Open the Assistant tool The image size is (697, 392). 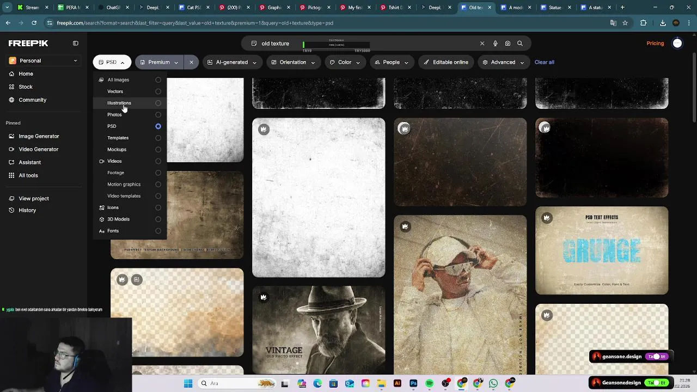click(x=29, y=162)
